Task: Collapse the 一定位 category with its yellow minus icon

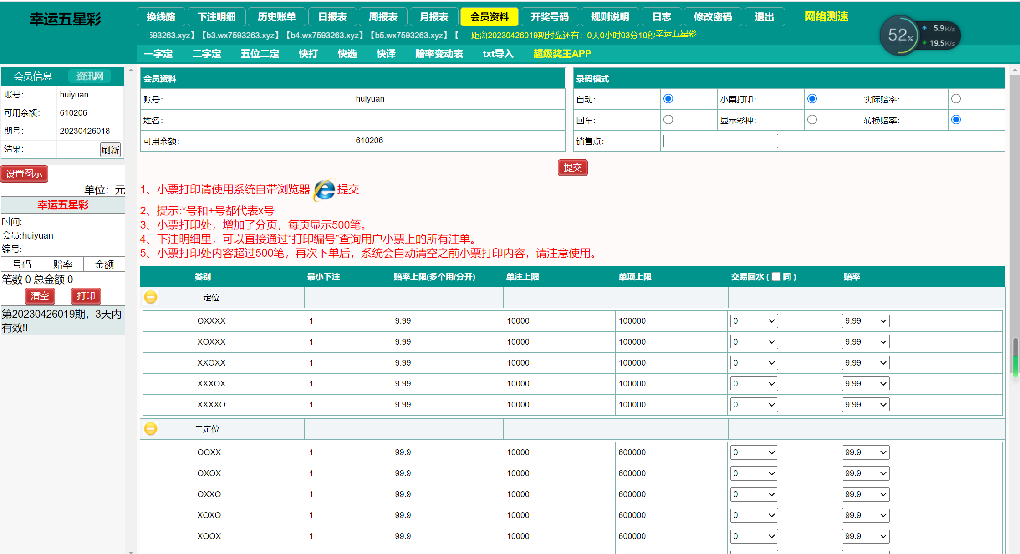Action: pyautogui.click(x=151, y=297)
